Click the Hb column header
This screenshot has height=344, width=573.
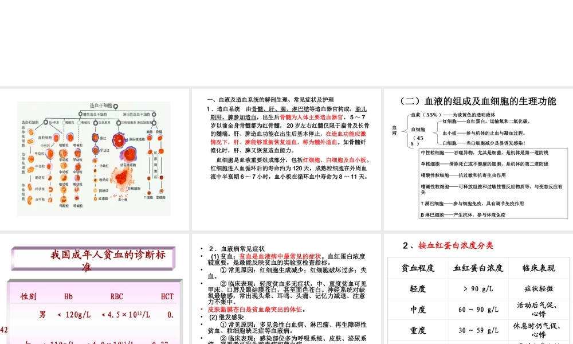[x=68, y=296]
